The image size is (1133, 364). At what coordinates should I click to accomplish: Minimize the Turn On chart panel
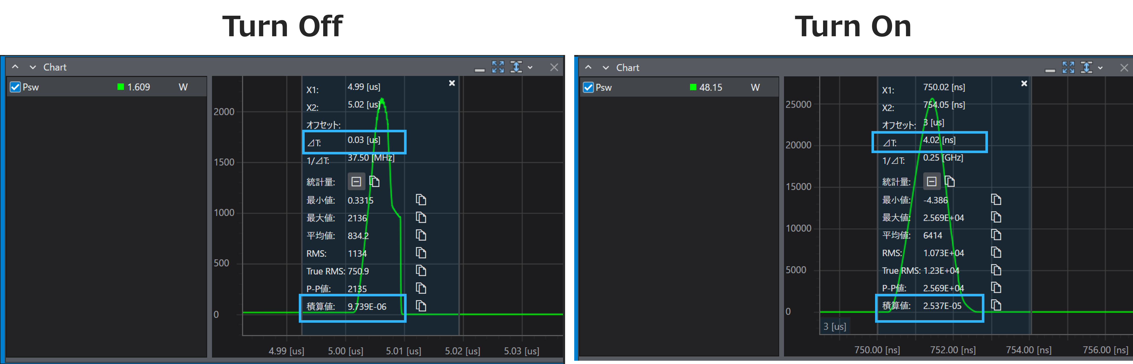(x=1050, y=70)
